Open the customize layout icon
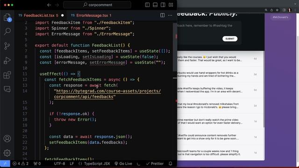The width and height of the screenshot is (299, 168). coord(171,5)
